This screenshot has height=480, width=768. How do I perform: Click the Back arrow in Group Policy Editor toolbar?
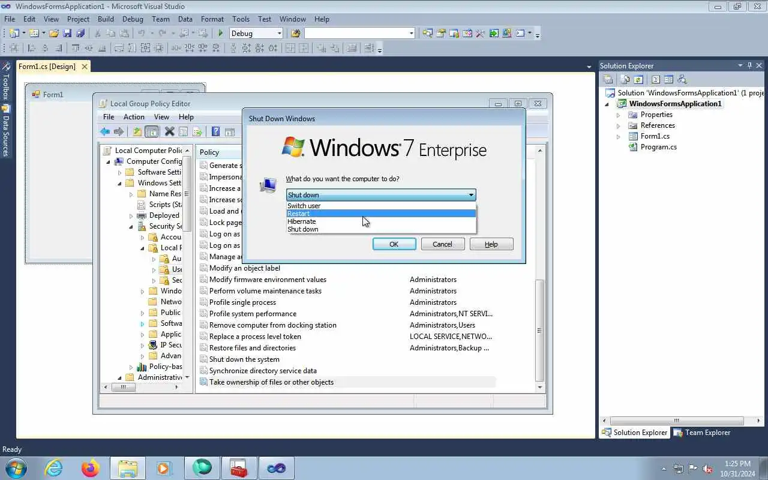pyautogui.click(x=105, y=131)
